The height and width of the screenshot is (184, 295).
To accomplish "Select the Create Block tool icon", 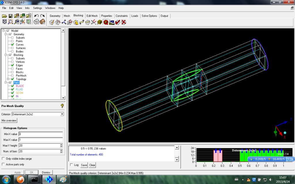I will click(x=52, y=22).
